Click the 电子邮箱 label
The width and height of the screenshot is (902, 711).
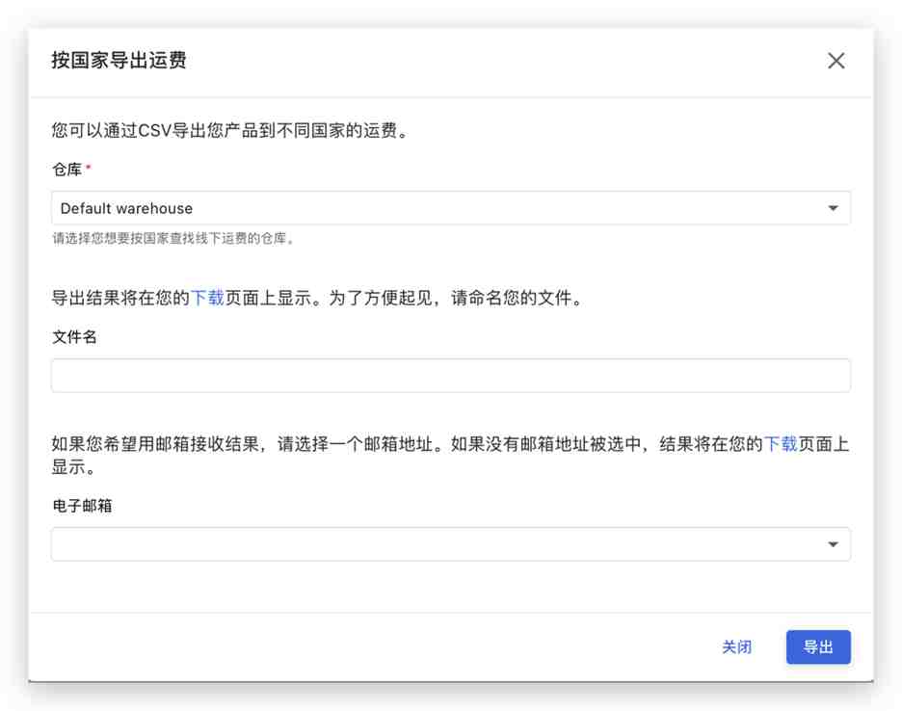[82, 506]
